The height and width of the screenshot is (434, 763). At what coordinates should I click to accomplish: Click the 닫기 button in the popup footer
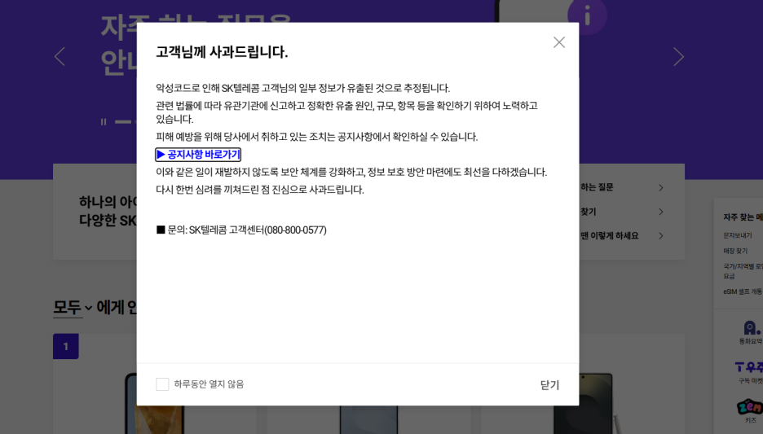point(550,385)
